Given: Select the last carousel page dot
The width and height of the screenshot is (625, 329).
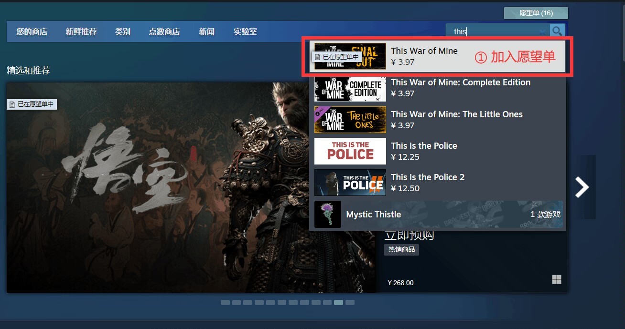Looking at the screenshot, I should point(350,302).
